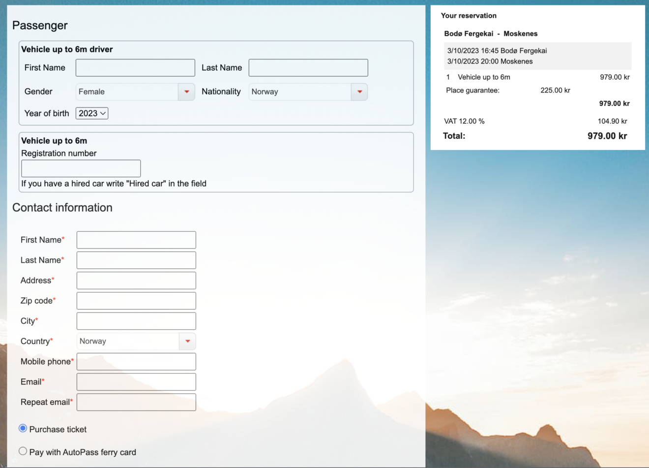The image size is (649, 468).
Task: Click the Repeat email input field
Action: click(136, 402)
